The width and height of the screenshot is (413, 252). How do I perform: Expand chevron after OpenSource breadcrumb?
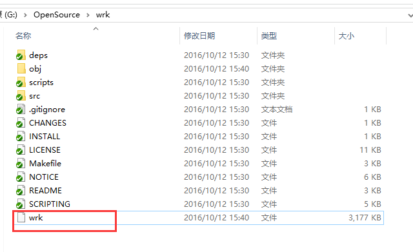88,15
